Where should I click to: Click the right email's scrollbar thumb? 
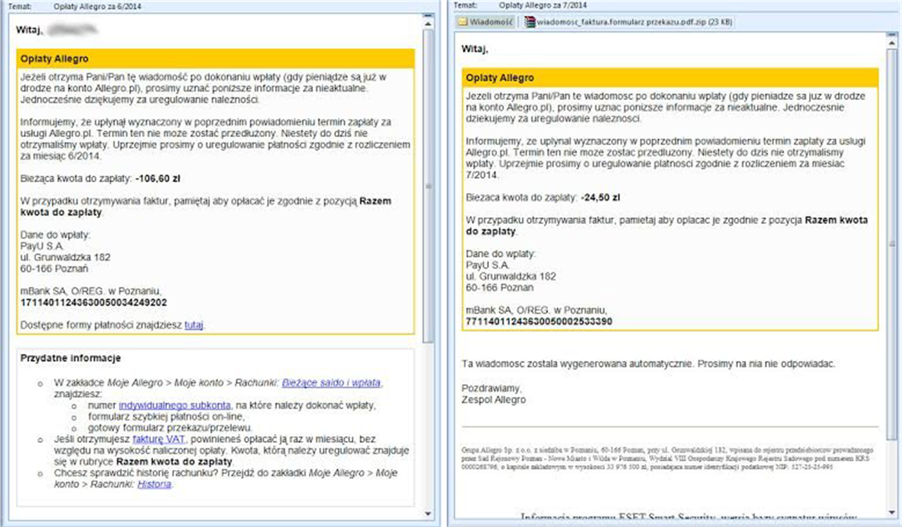tap(892, 141)
